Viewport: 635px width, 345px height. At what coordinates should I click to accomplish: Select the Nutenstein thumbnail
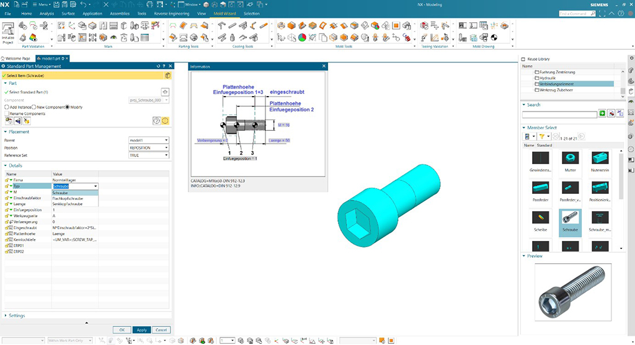(600, 161)
